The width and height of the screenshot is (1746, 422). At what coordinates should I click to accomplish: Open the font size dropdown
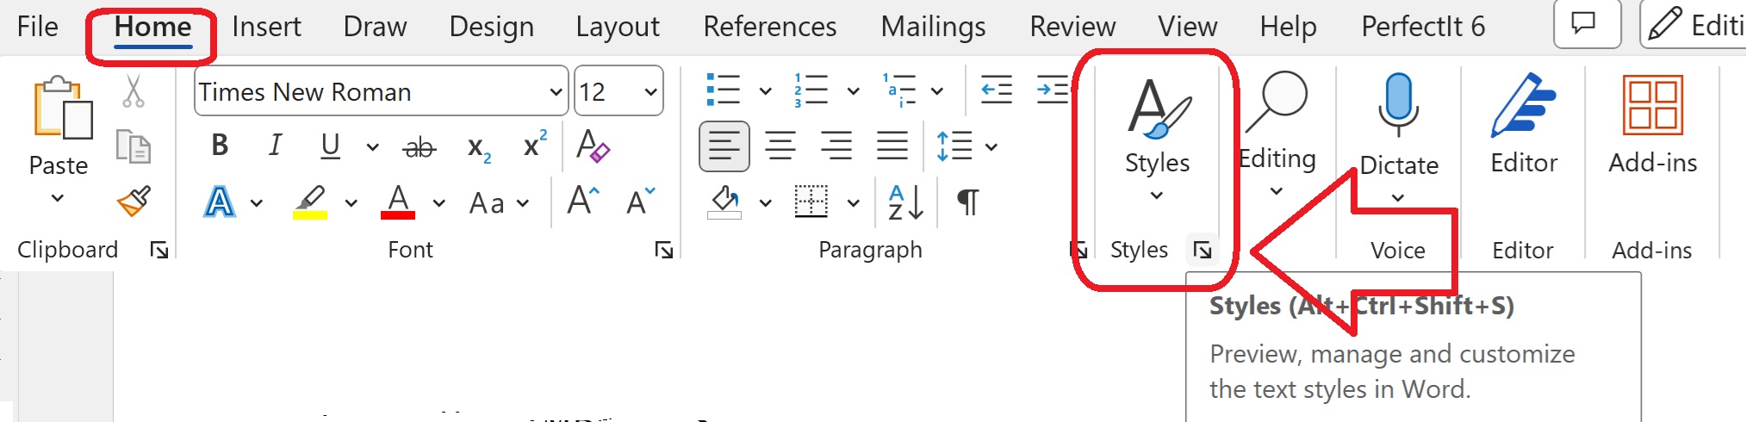pos(650,91)
